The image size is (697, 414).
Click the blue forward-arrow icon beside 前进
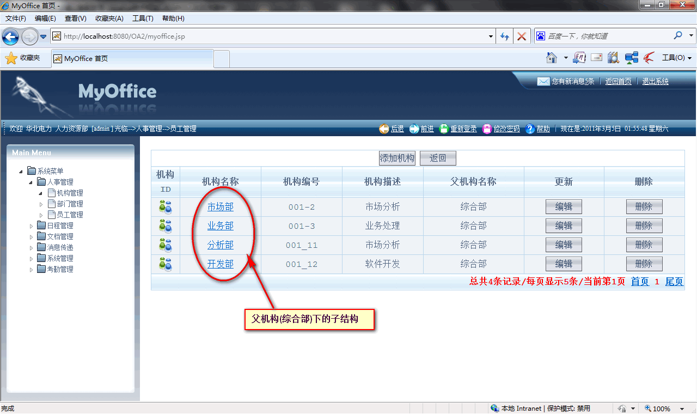[414, 129]
